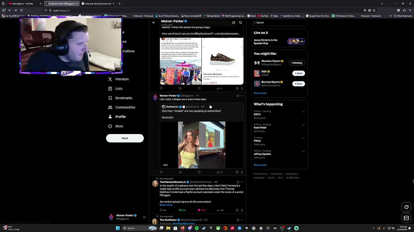This screenshot has height=232, width=414.
Task: Switch to Subscriptions - YouTube tab
Action: [24, 4]
